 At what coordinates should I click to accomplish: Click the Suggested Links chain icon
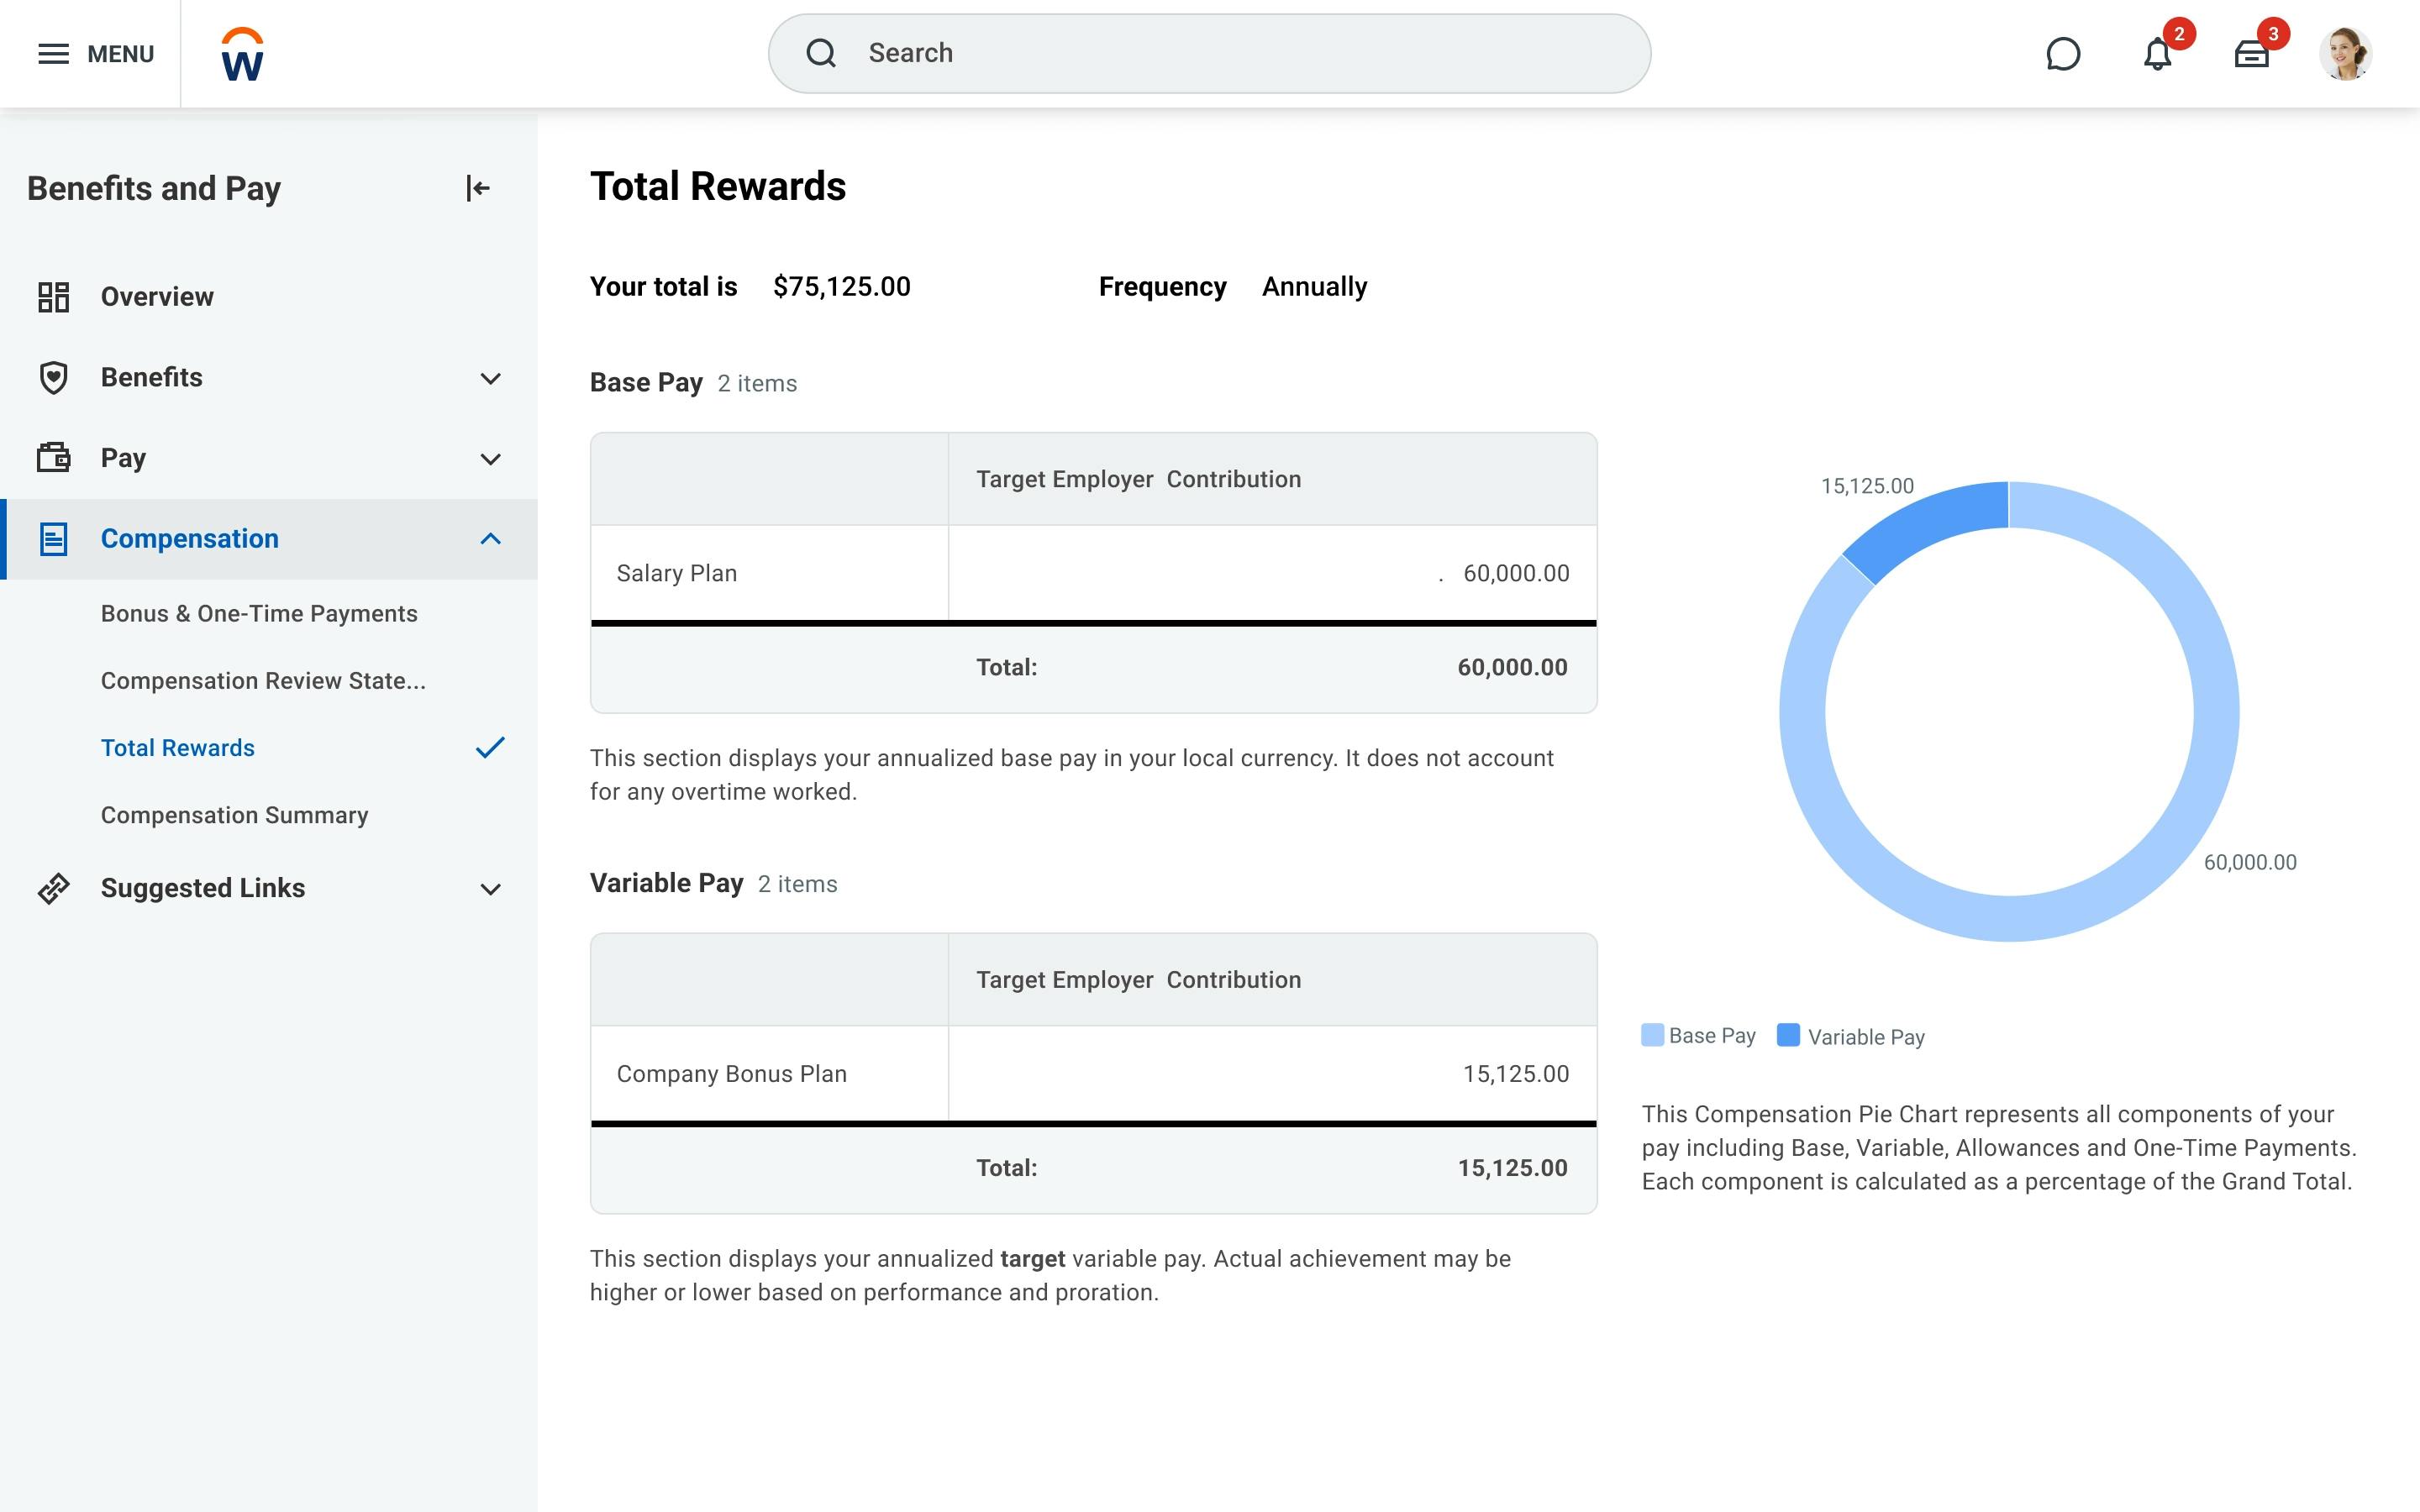tap(53, 888)
